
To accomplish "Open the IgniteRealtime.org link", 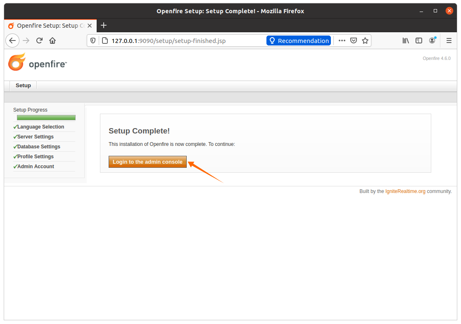I will [405, 191].
